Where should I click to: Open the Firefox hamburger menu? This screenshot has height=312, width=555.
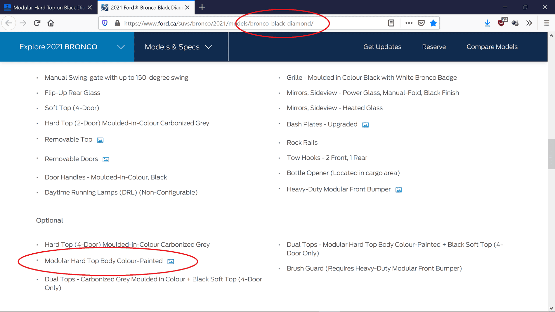click(547, 23)
